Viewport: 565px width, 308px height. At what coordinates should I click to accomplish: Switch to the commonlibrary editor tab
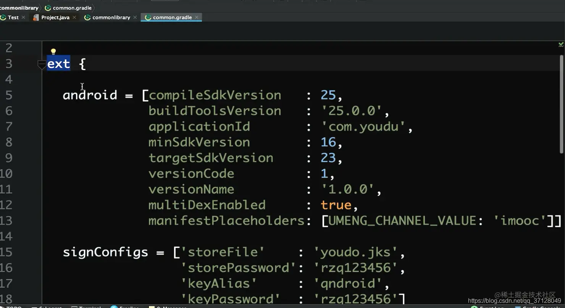click(111, 18)
